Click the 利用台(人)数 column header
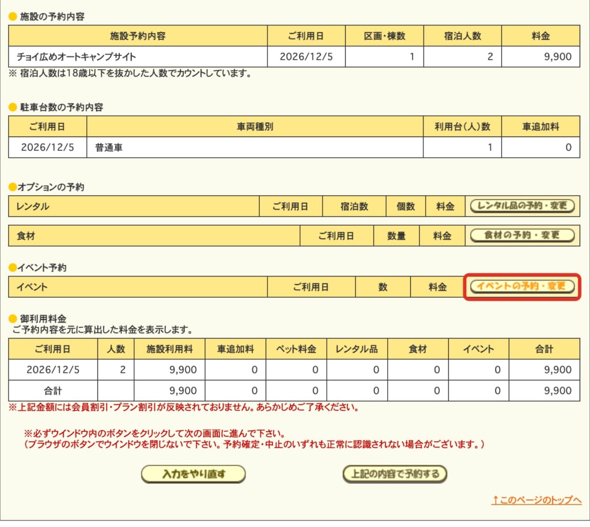Image resolution: width=590 pixels, height=527 pixels. [x=462, y=127]
